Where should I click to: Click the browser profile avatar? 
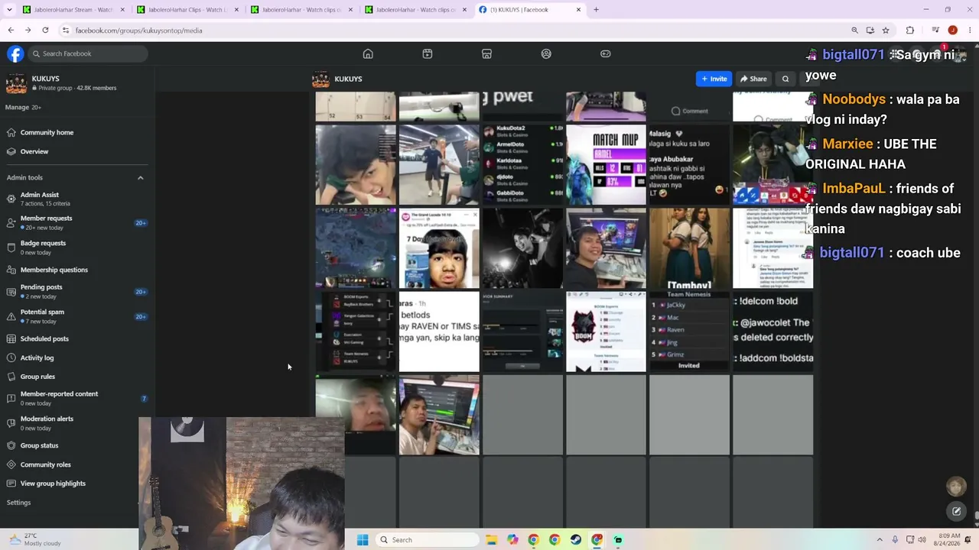point(952,31)
